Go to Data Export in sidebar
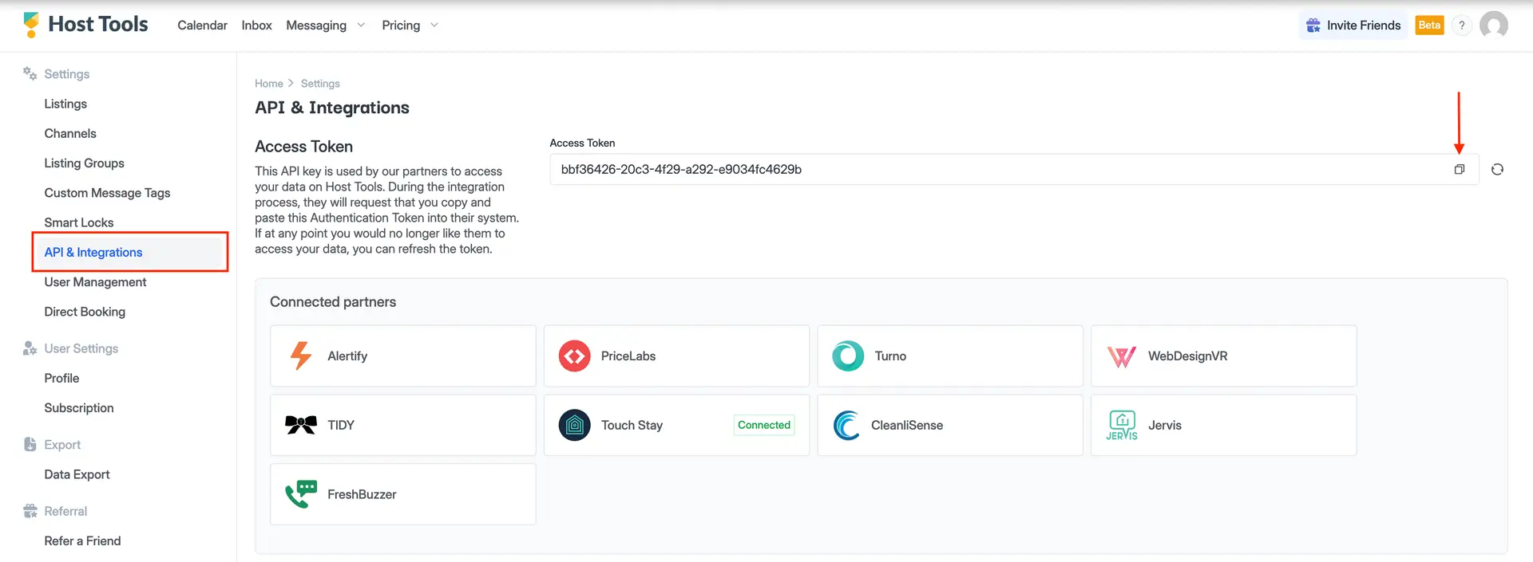Viewport: 1533px width, 562px height. (x=77, y=474)
